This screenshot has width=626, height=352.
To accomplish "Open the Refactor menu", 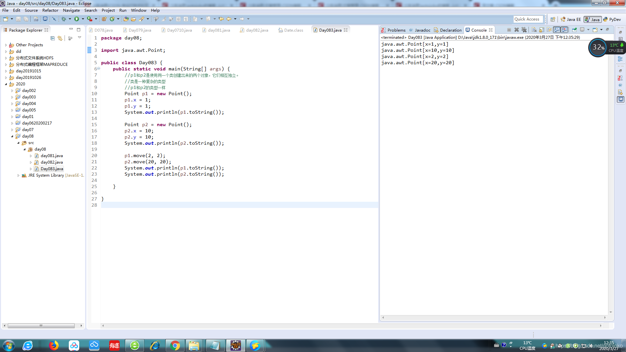I will coord(50,10).
